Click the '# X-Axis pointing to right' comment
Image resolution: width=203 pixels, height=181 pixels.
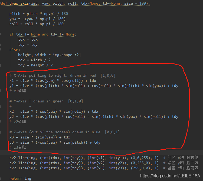pyautogui.click(x=63, y=76)
